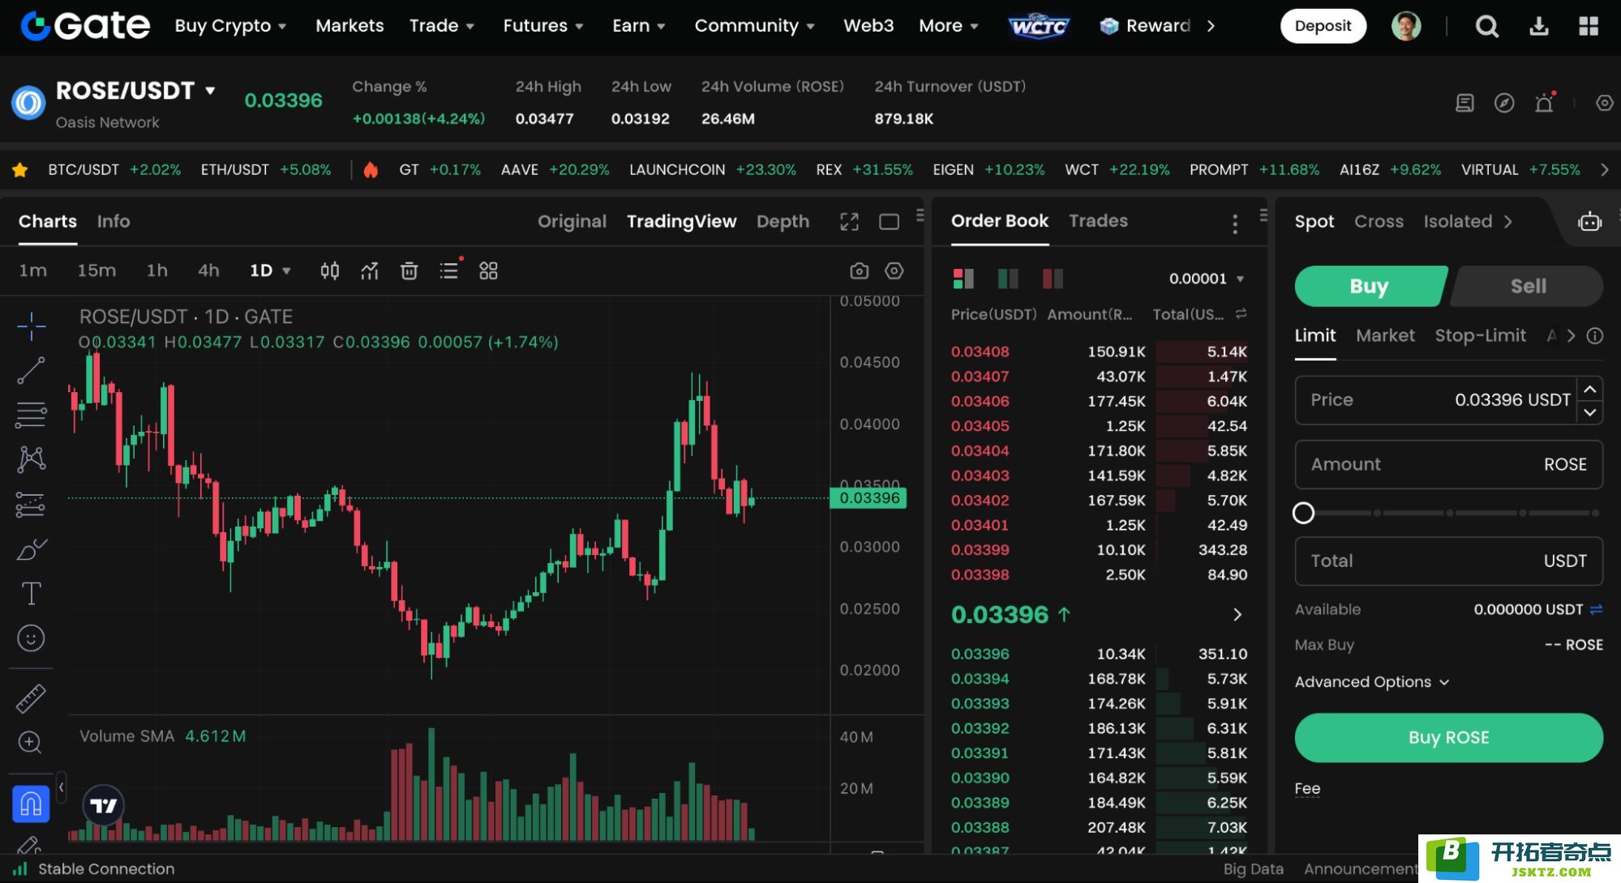Click the Amount ROSE input field
The height and width of the screenshot is (883, 1621).
tap(1448, 464)
